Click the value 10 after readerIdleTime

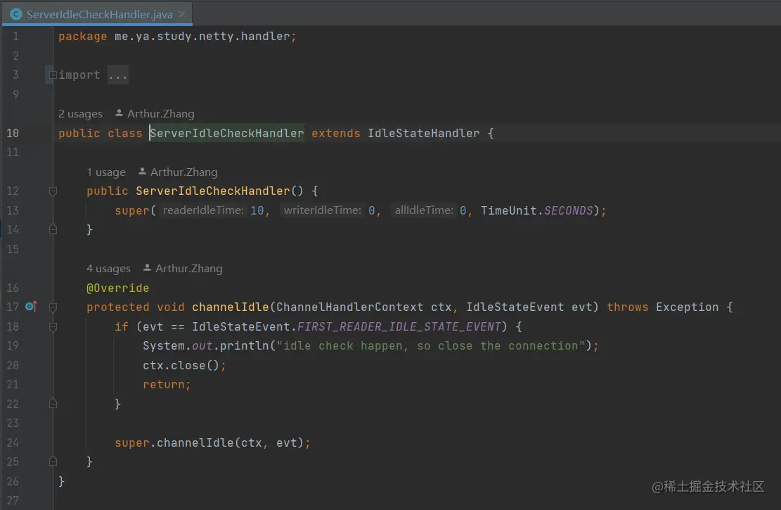257,210
